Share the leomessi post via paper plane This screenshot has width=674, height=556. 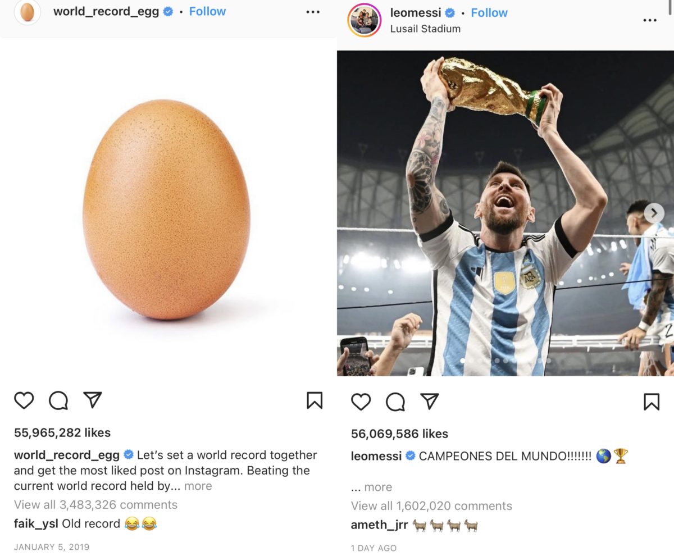pyautogui.click(x=430, y=400)
